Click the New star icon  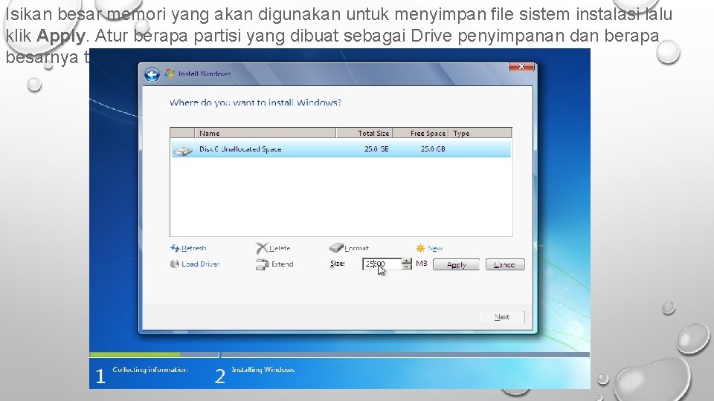tap(420, 248)
